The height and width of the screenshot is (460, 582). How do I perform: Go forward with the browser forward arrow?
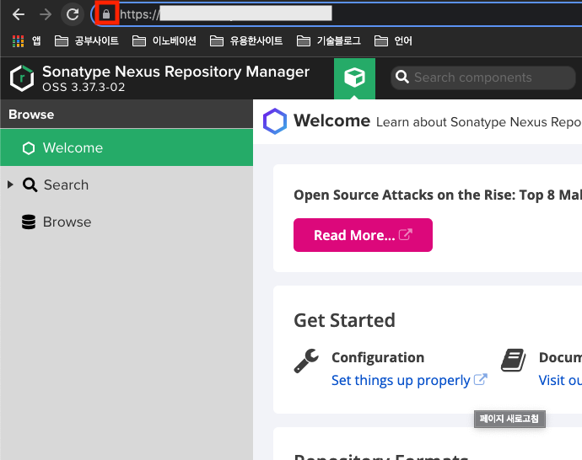coord(46,14)
